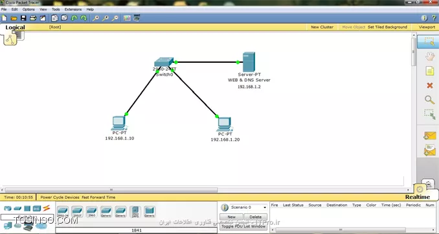Click the Print toolbar icon

tap(33, 18)
